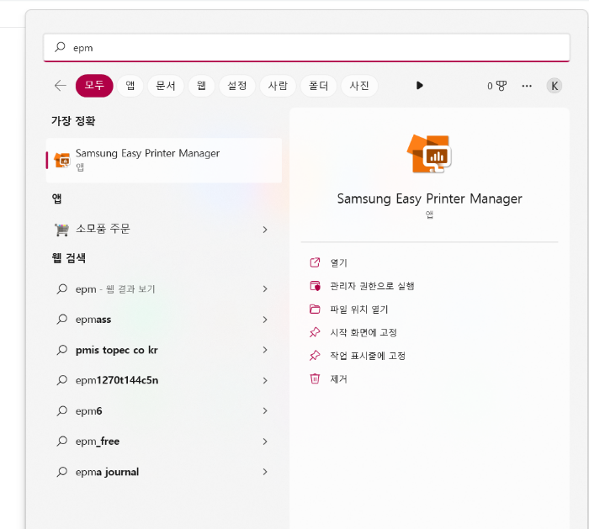
Task: Click search icon beside epm6
Action: coord(61,410)
